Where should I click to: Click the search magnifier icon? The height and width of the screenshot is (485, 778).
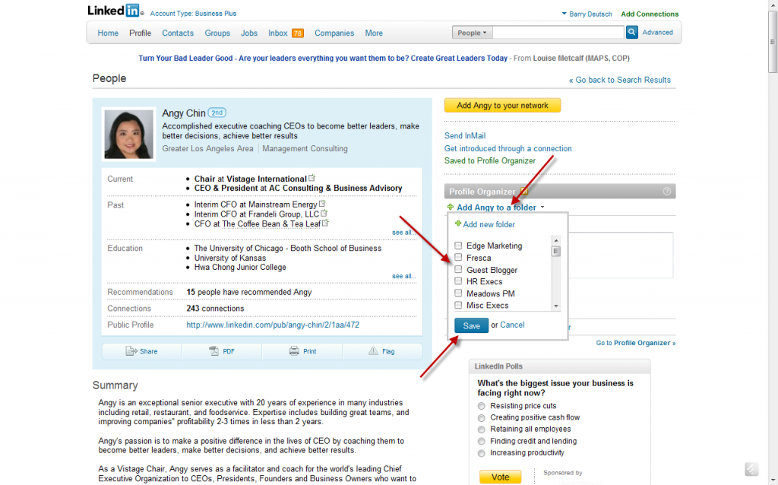[631, 33]
